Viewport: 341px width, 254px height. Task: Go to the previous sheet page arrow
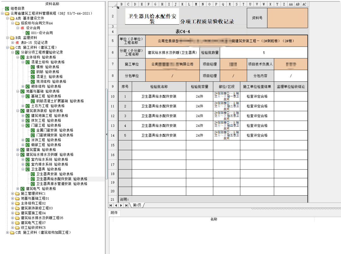(x=116, y=205)
